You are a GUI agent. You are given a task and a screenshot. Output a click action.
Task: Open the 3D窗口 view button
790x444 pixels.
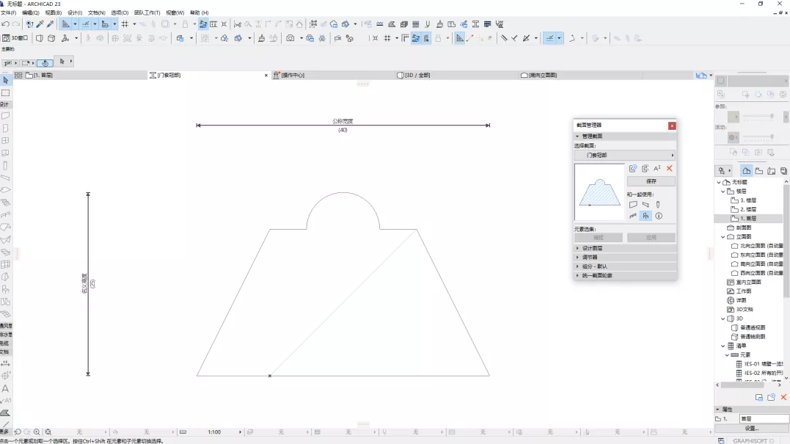[15, 38]
